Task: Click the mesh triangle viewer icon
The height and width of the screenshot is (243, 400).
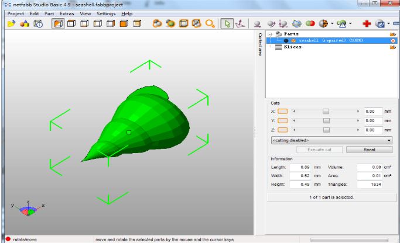Action: click(297, 24)
